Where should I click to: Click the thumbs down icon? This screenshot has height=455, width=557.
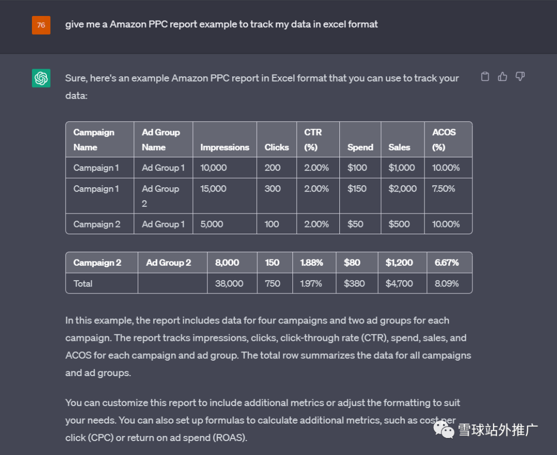[x=520, y=77]
